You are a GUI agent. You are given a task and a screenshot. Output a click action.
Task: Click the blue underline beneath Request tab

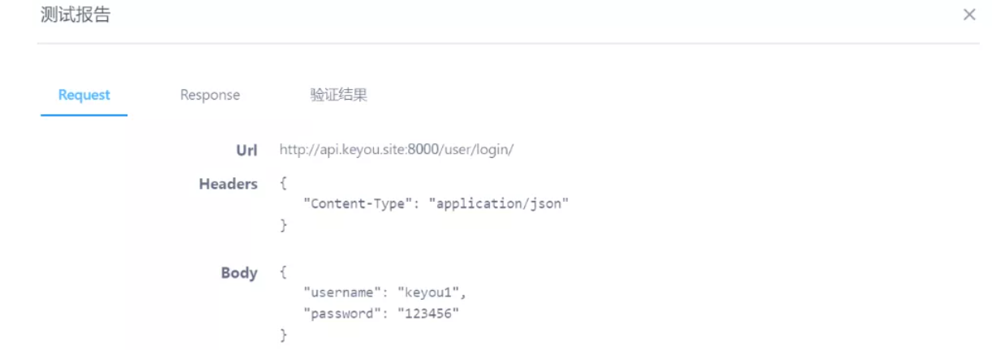(x=84, y=115)
